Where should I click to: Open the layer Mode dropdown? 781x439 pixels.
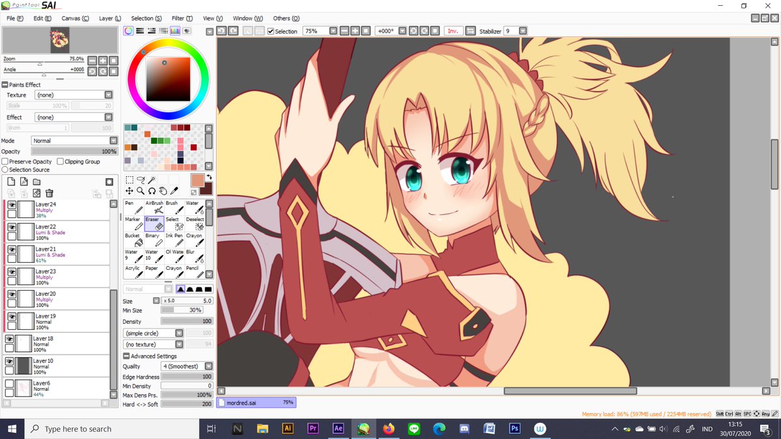tap(74, 140)
